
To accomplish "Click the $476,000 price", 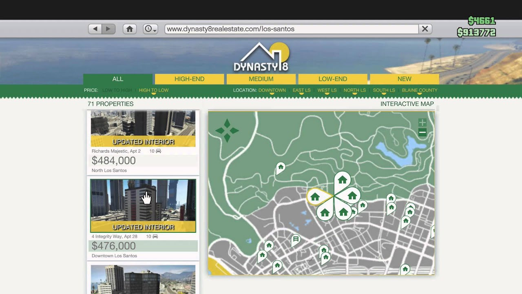I will (114, 246).
